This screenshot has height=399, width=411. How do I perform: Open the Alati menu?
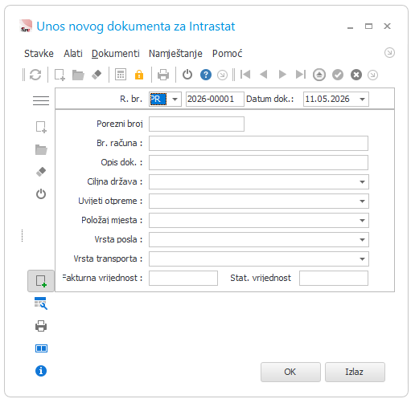tap(73, 54)
